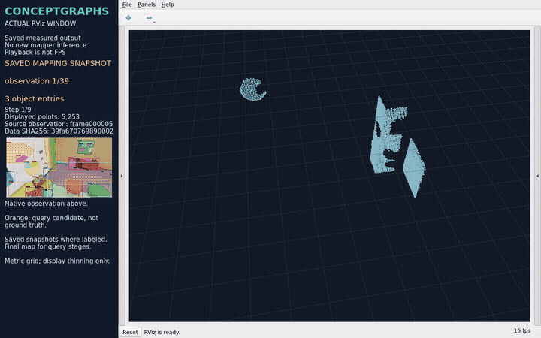Screen dimensions: 541x338
Task: Click the "Data SHA256" hash line
Action: coord(59,131)
